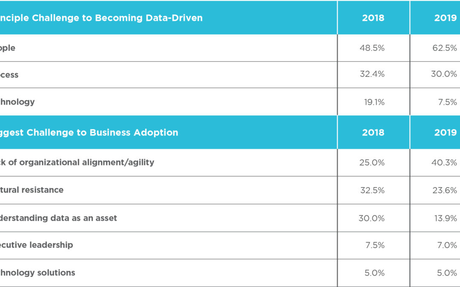Select the 62.5% value under 2019

(444, 48)
